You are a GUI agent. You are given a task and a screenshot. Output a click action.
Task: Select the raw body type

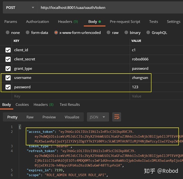(x=108, y=32)
